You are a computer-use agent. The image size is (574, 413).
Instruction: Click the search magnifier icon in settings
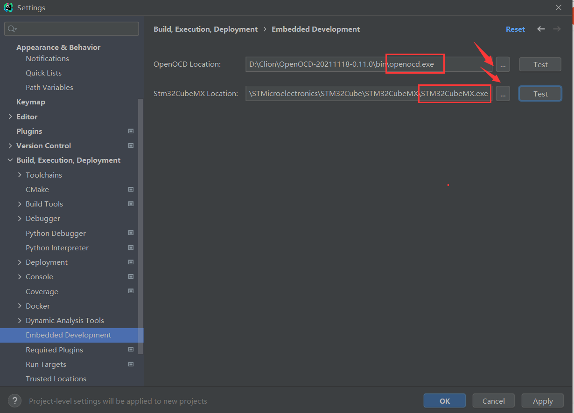coord(12,29)
